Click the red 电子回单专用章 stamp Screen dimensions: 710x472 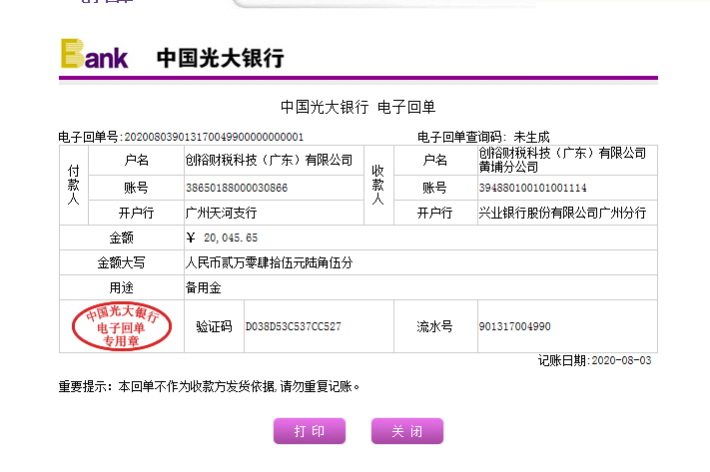pyautogui.click(x=121, y=326)
